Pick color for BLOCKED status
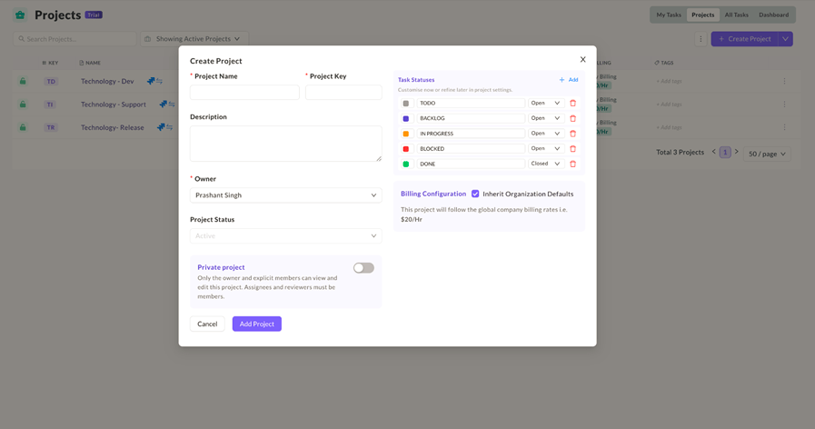Screen dimensions: 815x429 [406, 149]
